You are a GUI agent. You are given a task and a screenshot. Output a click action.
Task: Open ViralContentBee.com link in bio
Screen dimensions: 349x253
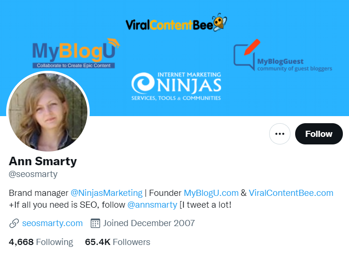pos(291,193)
